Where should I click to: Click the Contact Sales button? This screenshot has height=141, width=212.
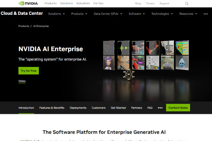(x=178, y=108)
